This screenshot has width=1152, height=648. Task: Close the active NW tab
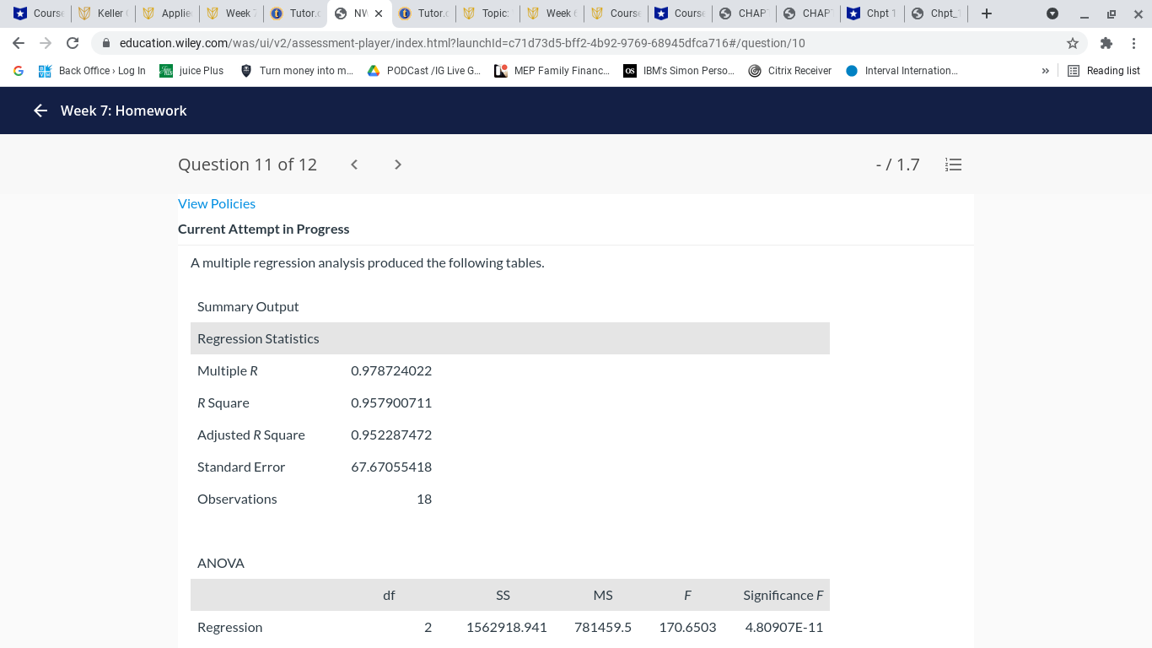[379, 13]
